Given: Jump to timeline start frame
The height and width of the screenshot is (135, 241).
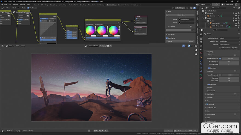Looking at the screenshot, I should pyautogui.click(x=95, y=131).
